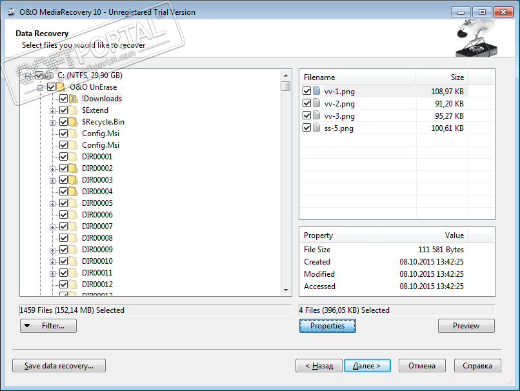Select the DIR00011 tree item
The image size is (520, 391).
pyautogui.click(x=97, y=273)
